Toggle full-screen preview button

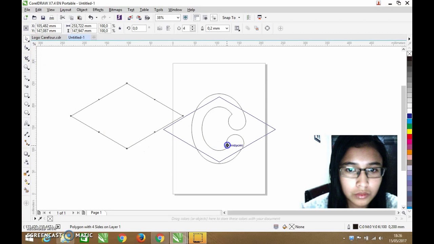185,18
